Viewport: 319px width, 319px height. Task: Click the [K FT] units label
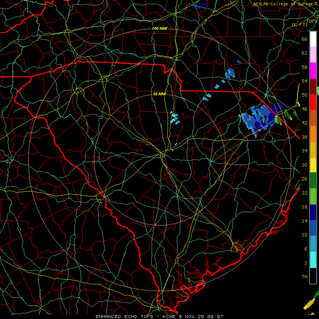(x=300, y=24)
